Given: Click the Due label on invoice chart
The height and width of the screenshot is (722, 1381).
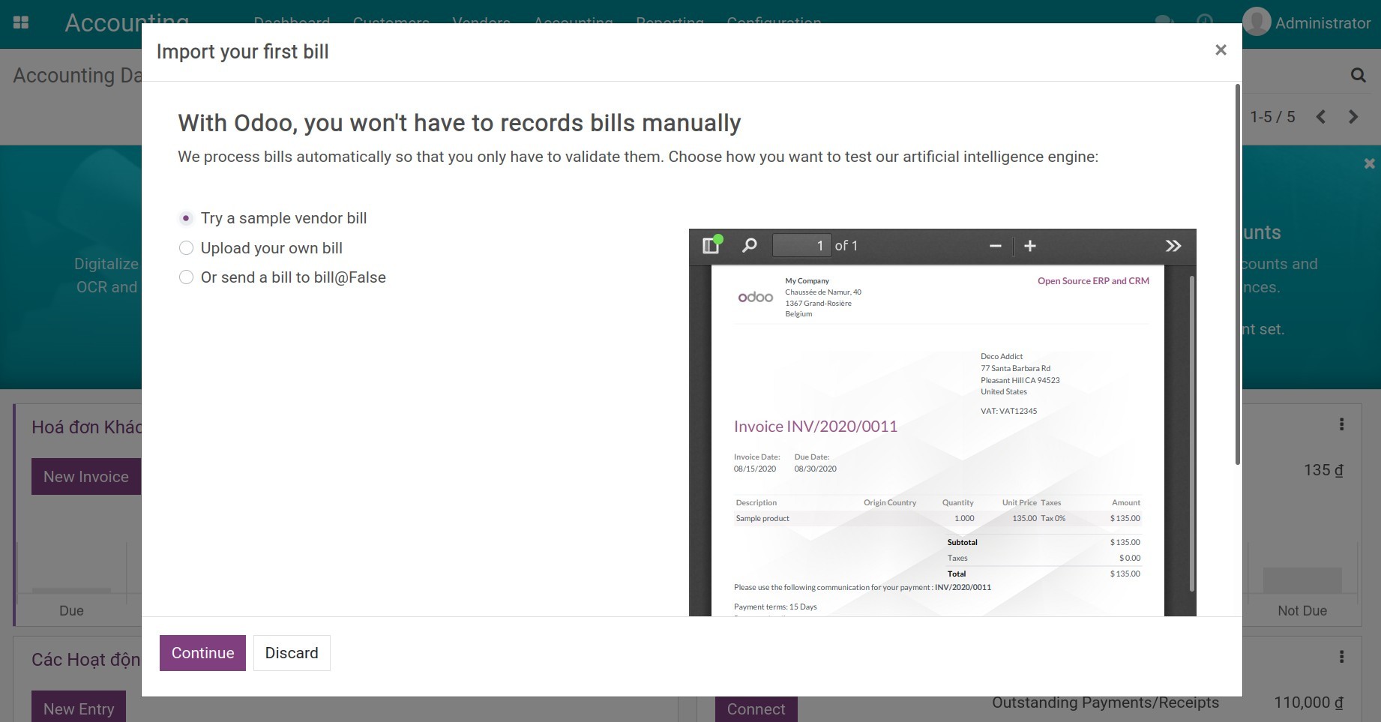Looking at the screenshot, I should pos(71,611).
